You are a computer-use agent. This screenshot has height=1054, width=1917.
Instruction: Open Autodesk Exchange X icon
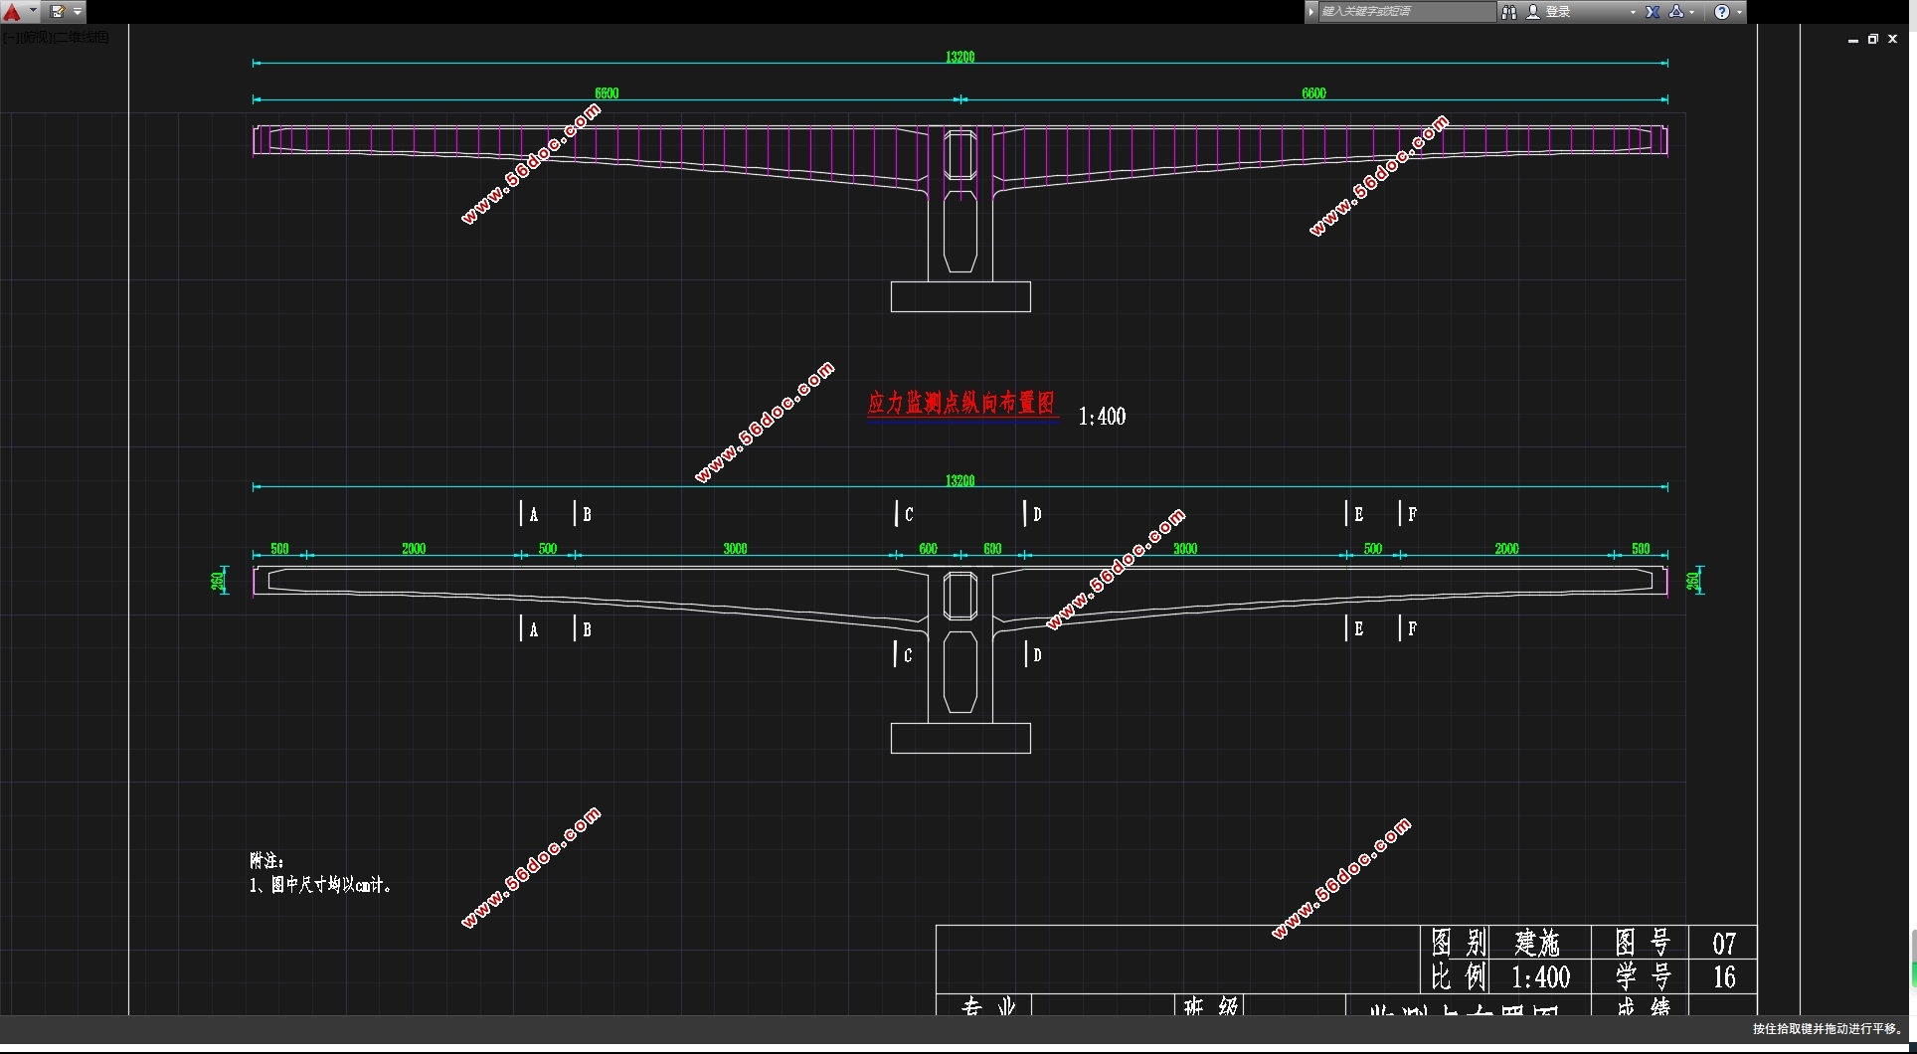[1653, 12]
